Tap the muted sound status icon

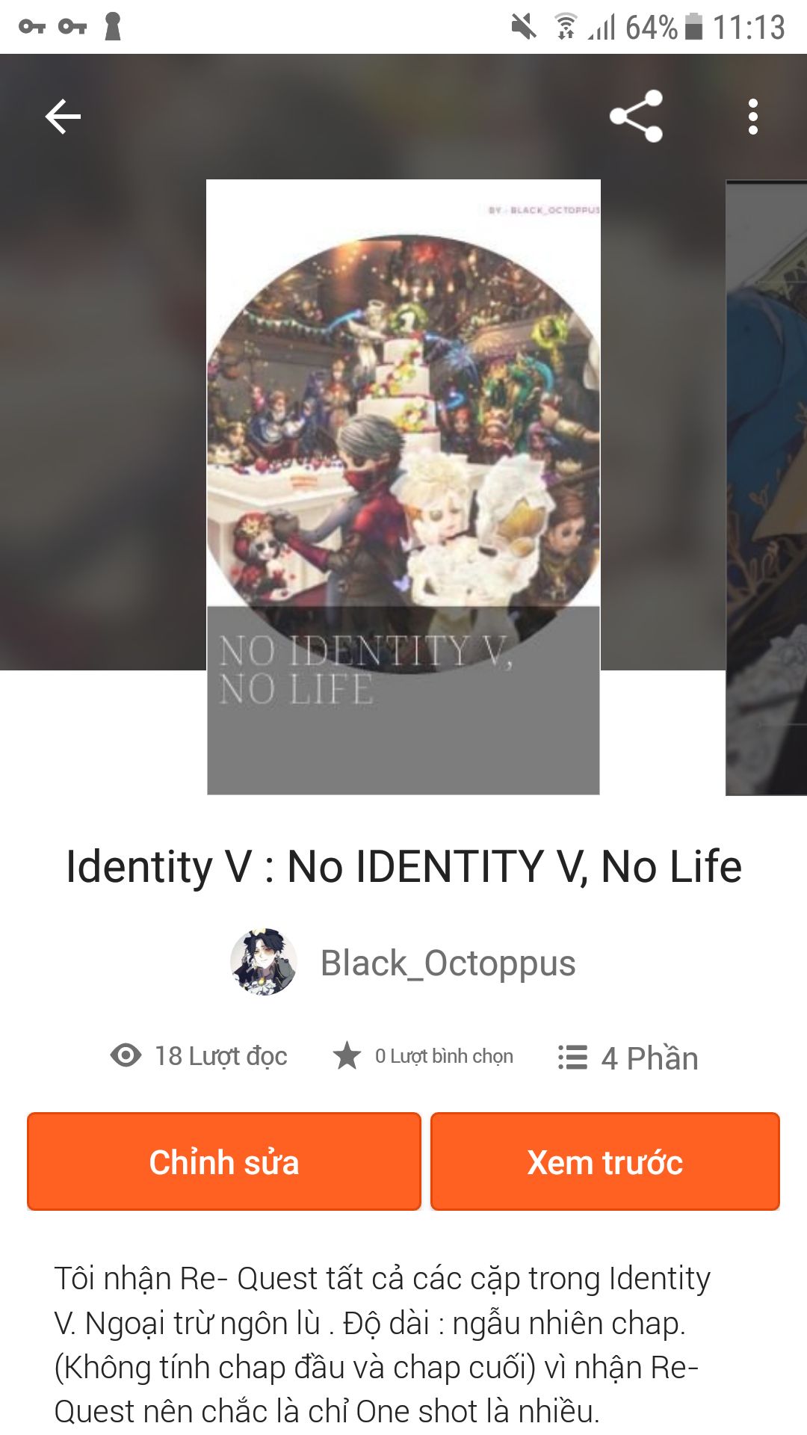524,28
